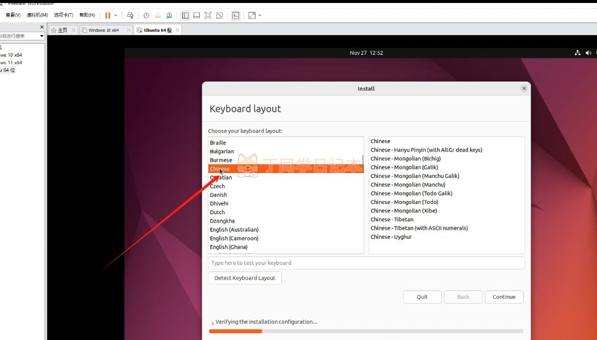Open the Nov 27 12:52 clock menu

(x=367, y=53)
